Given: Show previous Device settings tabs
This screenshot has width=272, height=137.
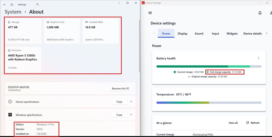Looking at the screenshot, I should 154,33.
